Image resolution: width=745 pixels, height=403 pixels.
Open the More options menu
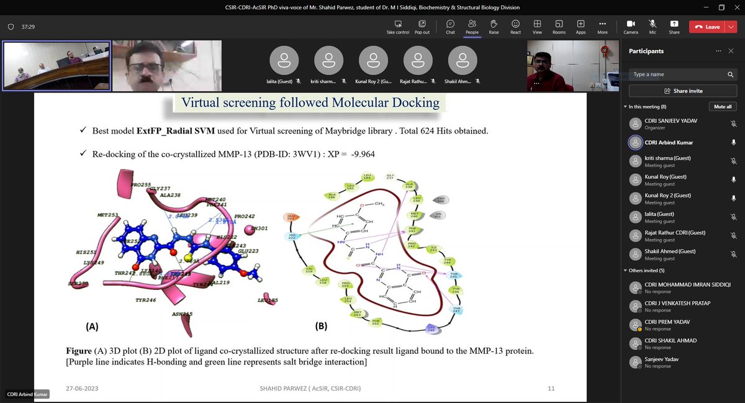click(x=602, y=26)
